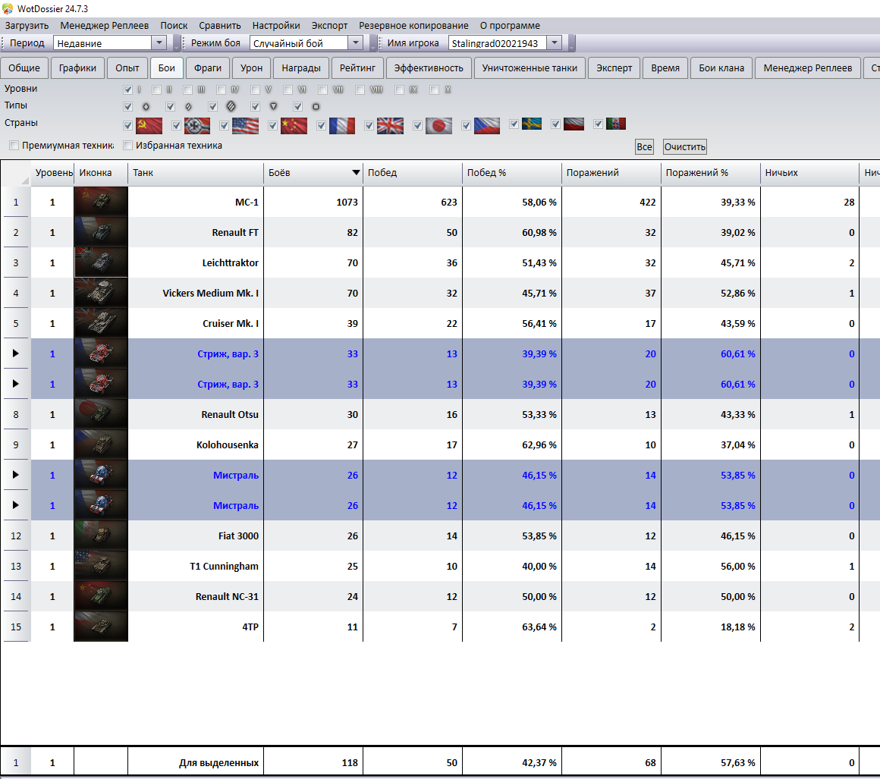Check the tier X level checkbox
This screenshot has width=880, height=779.
tap(435, 90)
